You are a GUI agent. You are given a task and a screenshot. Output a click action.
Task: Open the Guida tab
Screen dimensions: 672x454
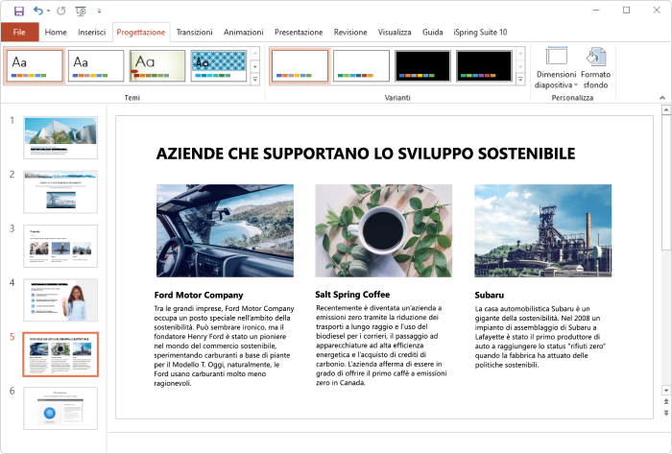coord(432,32)
